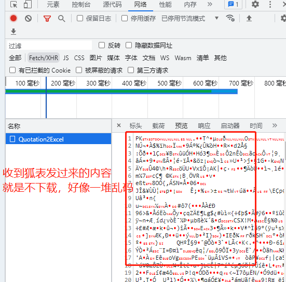Screen dimensions: 286x282
Task: Open the 时间 detail tab
Action: [256, 125]
